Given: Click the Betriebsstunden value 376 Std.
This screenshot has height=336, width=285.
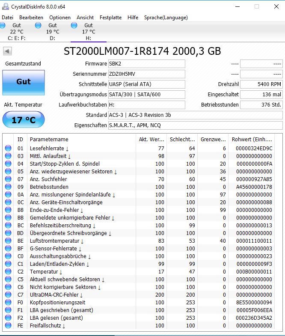Looking at the screenshot, I should click(x=261, y=105).
